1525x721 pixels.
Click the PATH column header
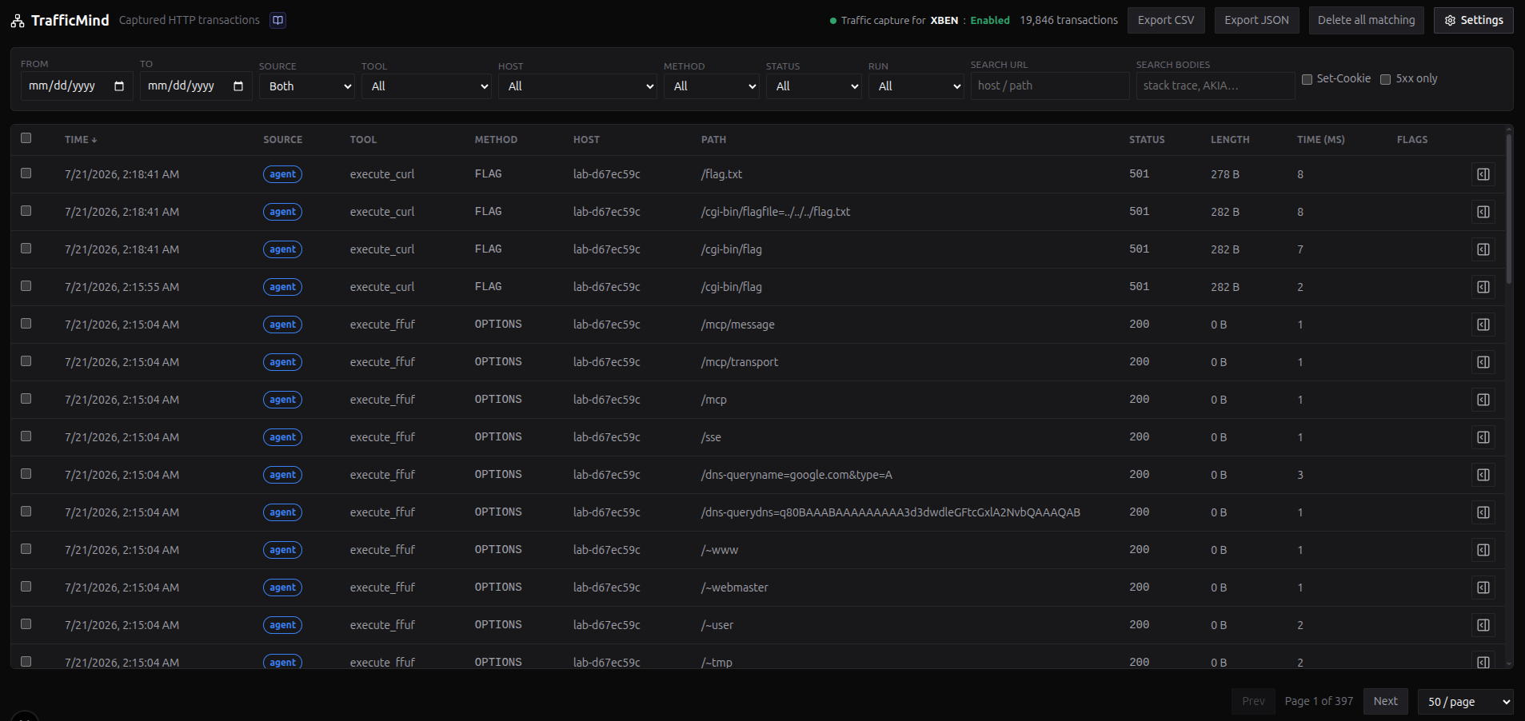713,140
